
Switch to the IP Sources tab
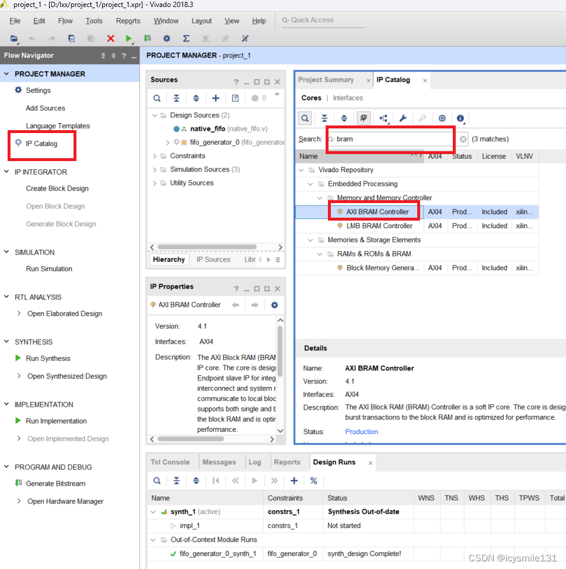tap(214, 260)
